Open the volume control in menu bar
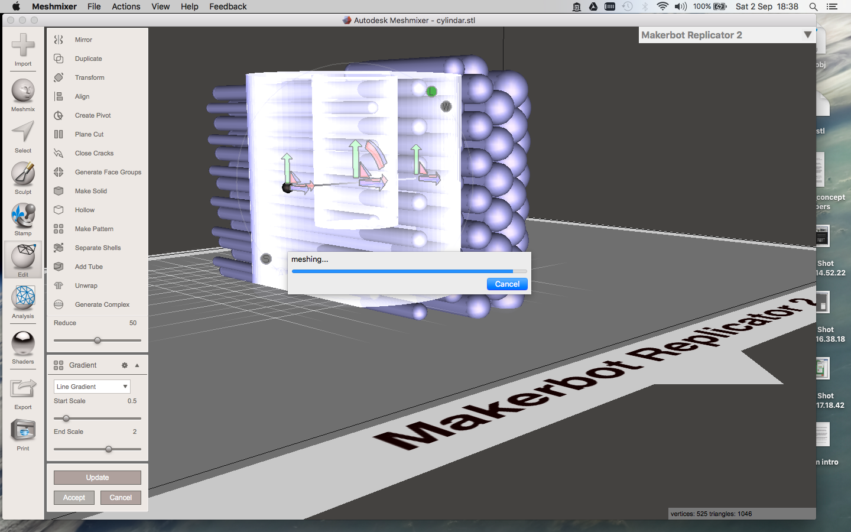 click(x=681, y=7)
